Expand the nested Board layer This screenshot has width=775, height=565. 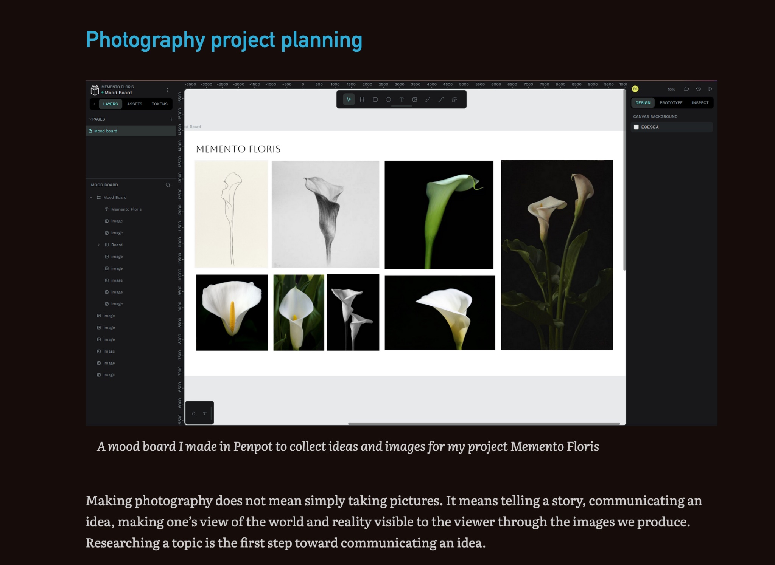coord(99,245)
